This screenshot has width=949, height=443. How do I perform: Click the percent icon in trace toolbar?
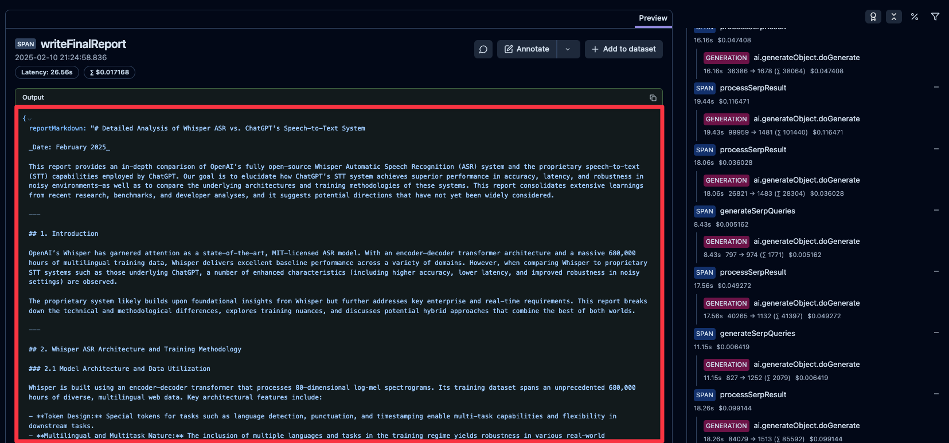914,17
